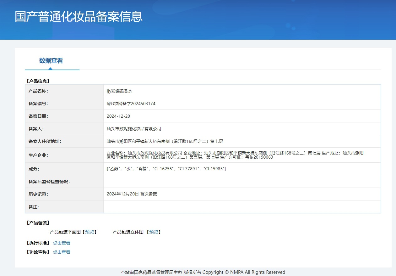Click the NMPA copyright footer text
396x276 pixels.
click(203, 272)
